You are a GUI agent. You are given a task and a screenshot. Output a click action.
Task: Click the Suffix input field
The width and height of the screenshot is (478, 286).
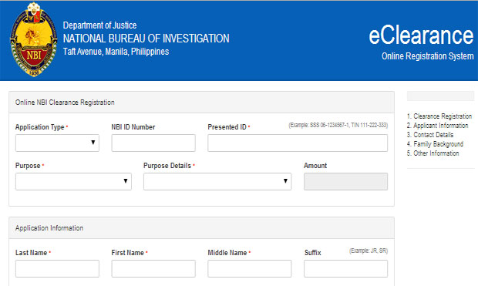[345, 268]
